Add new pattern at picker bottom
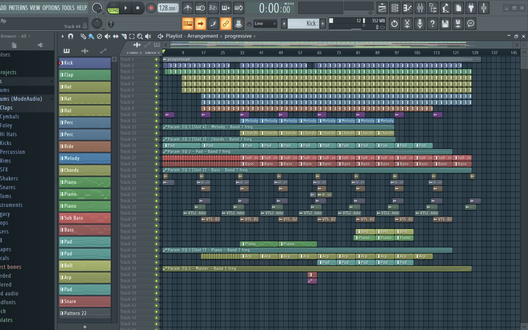Viewport: 528px width, 330px height. click(85, 327)
